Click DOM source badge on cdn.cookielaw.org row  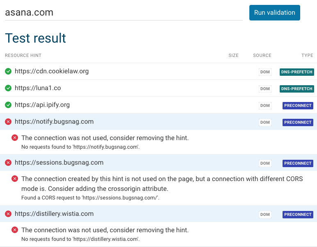pyautogui.click(x=265, y=72)
